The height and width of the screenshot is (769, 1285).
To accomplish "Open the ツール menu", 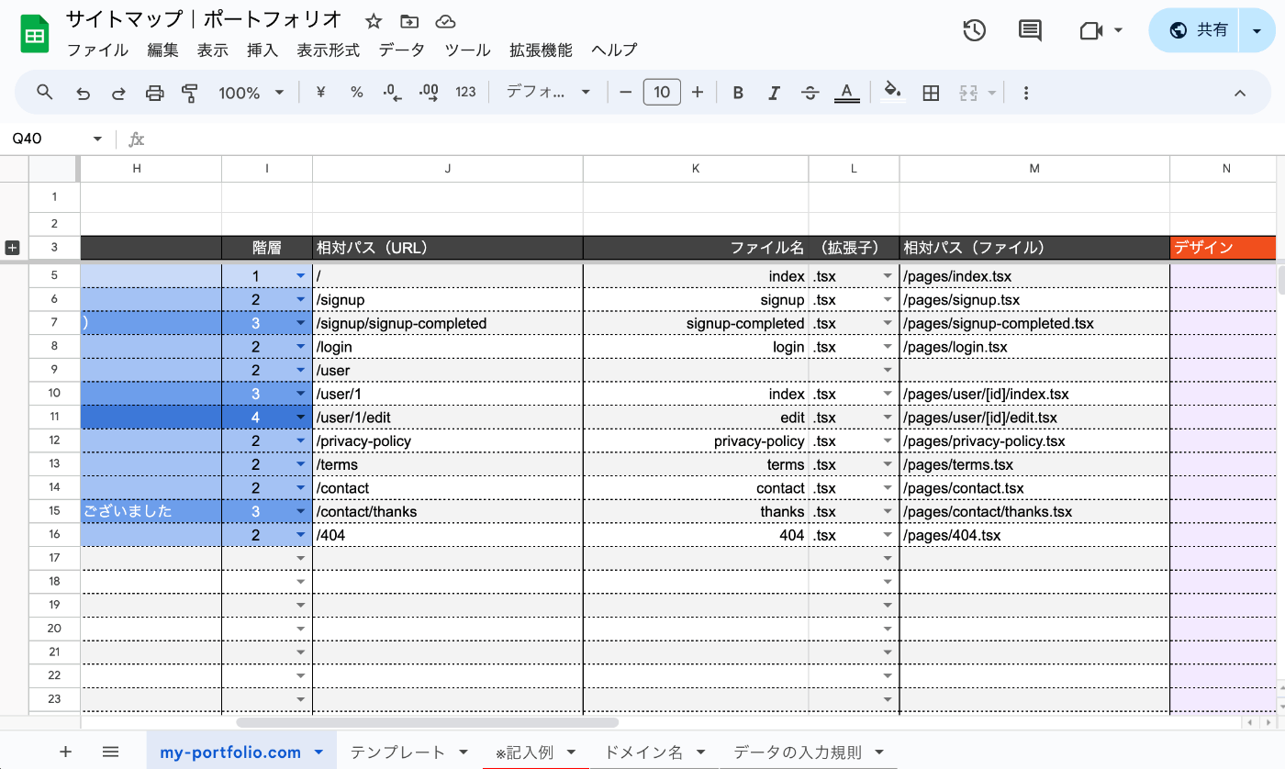I will point(467,50).
